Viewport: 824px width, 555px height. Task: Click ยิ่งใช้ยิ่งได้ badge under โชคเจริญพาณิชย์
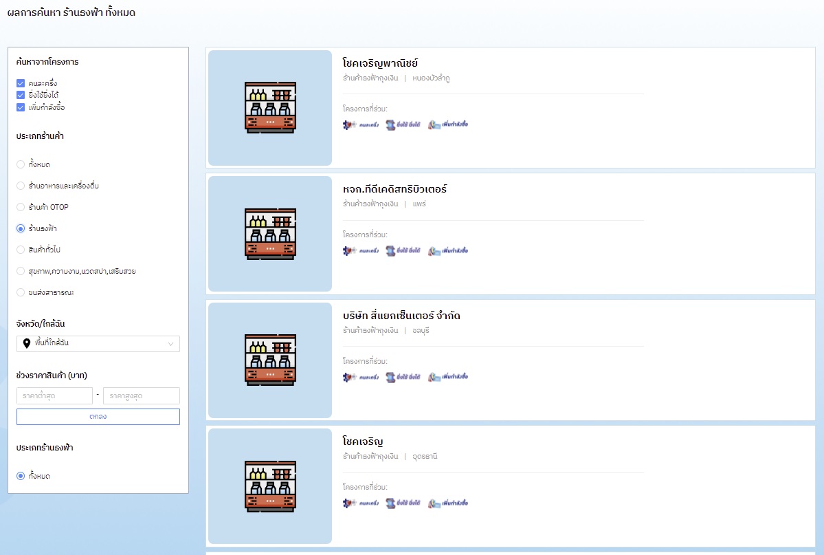coord(403,124)
